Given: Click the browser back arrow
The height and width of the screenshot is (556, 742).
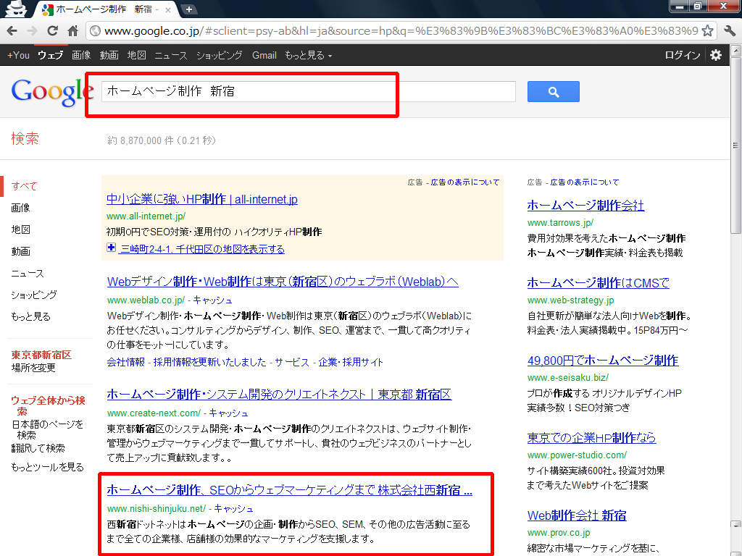Looking at the screenshot, I should point(12,31).
